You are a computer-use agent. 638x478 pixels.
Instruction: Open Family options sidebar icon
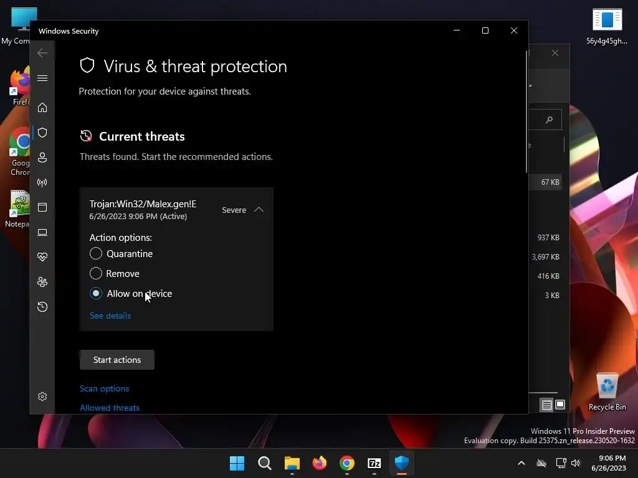(x=42, y=282)
